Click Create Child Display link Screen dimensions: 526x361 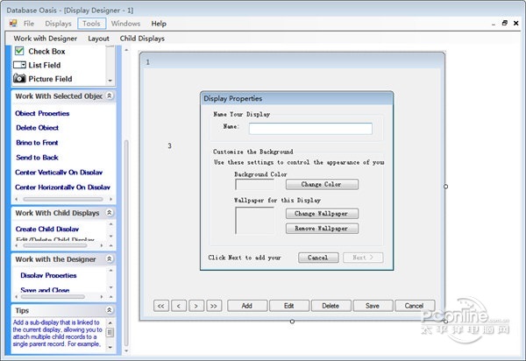pyautogui.click(x=47, y=229)
